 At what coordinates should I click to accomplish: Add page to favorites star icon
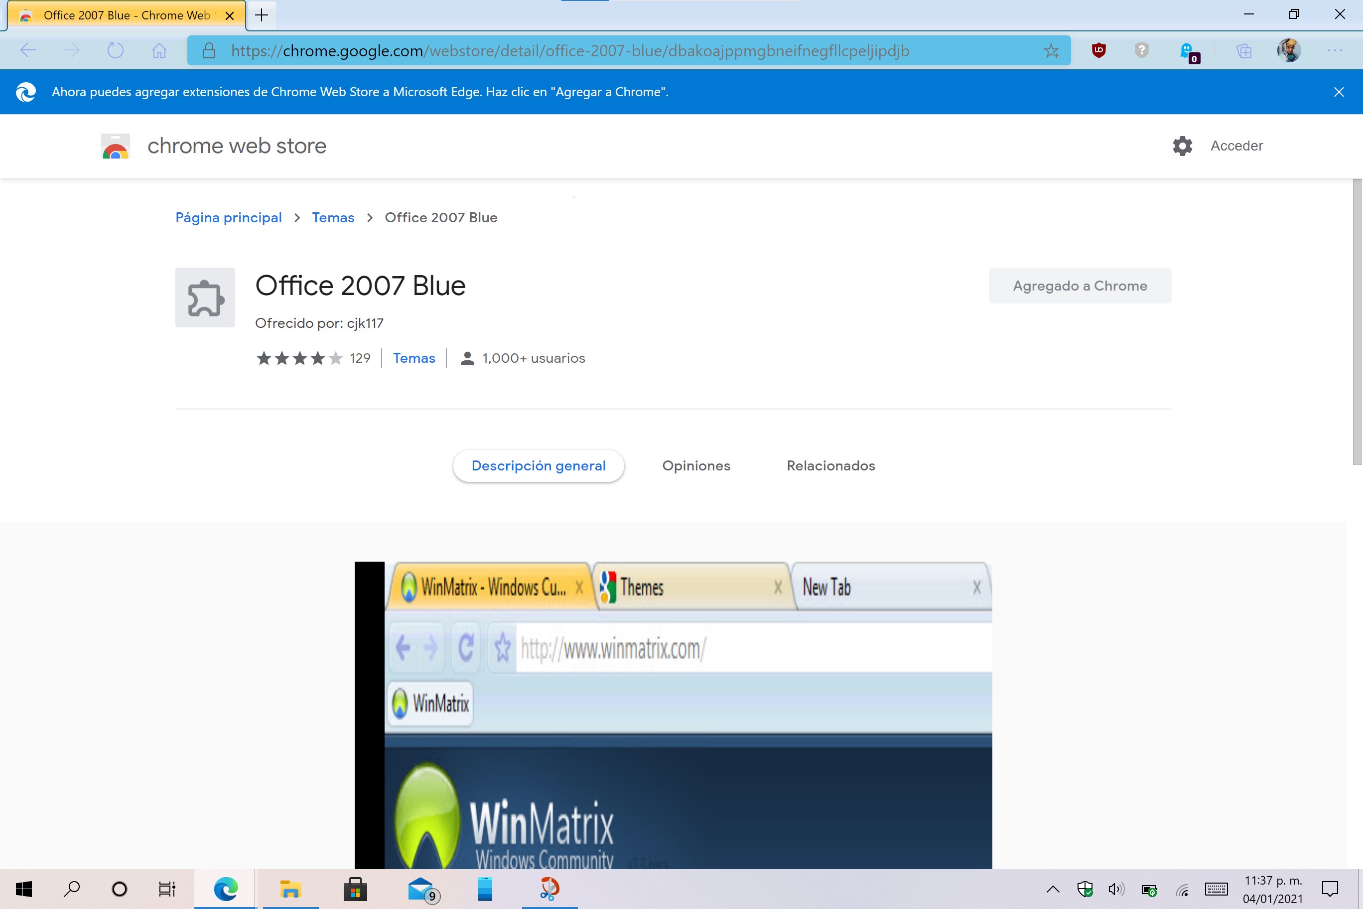1051,51
